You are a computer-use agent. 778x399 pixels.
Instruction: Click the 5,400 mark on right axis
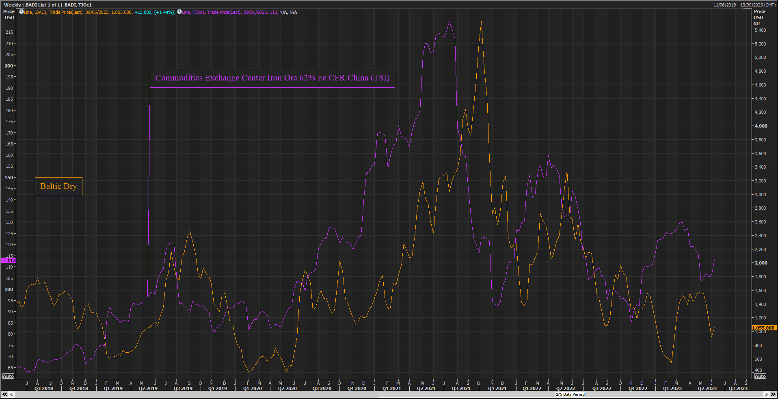point(761,30)
